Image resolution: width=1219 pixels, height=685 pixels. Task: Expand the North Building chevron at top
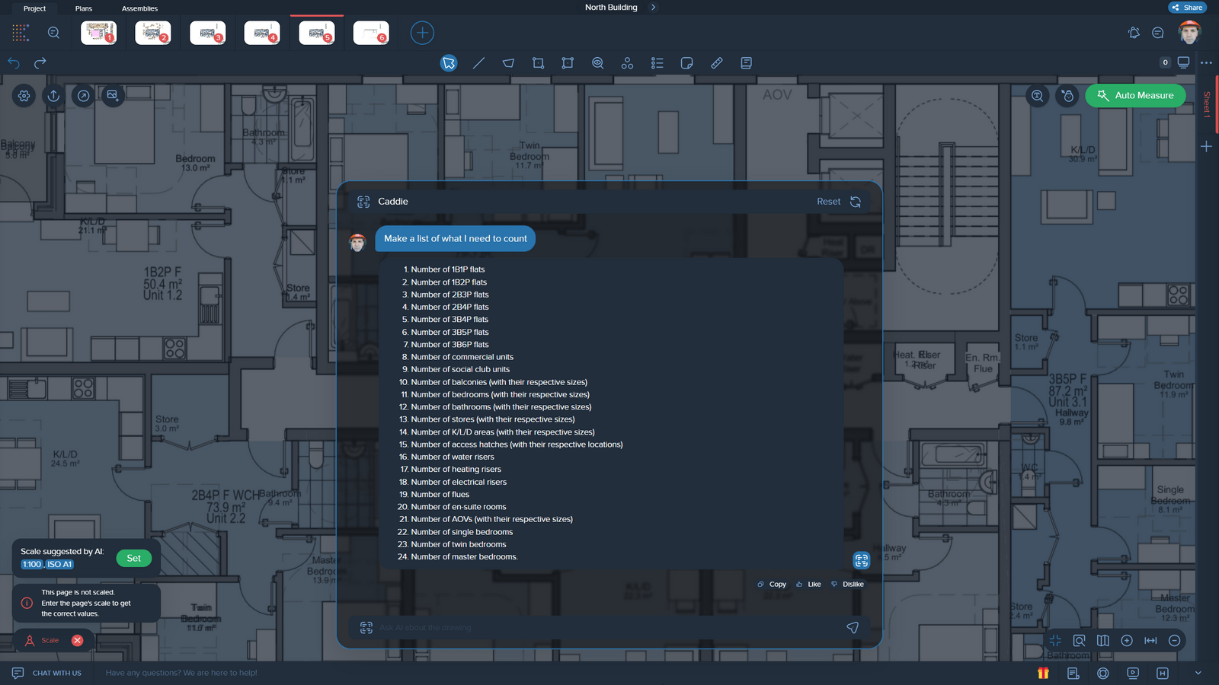(653, 7)
